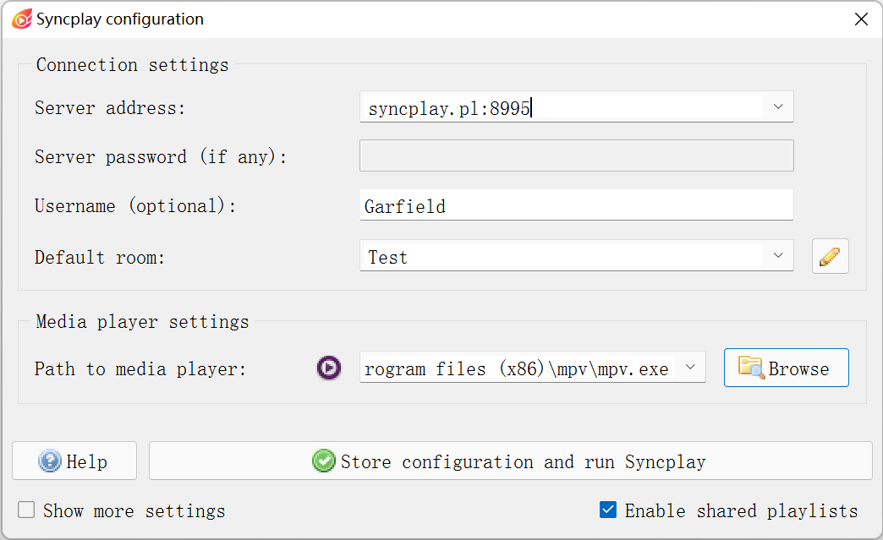Click the Browse button text
883x540 pixels.
coord(798,369)
